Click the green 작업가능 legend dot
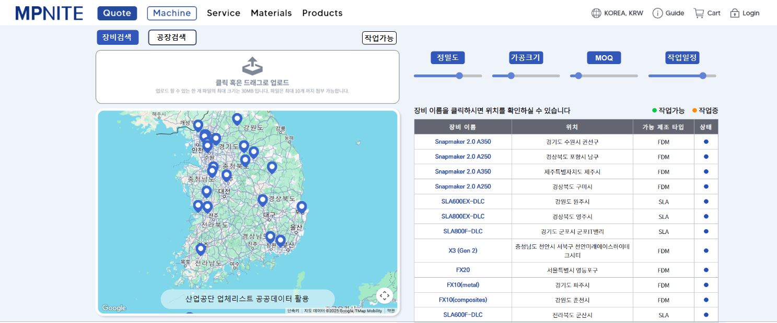Screen dimensions: 777x323 (654, 110)
